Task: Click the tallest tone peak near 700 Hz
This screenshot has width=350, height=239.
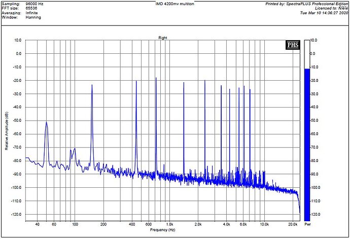Action: pyautogui.click(x=156, y=78)
